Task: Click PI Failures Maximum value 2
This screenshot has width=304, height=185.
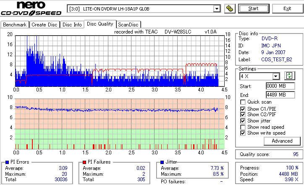Action: point(144,174)
